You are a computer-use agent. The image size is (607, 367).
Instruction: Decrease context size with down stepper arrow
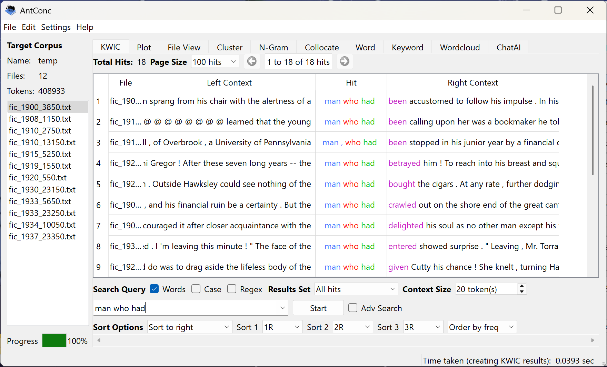click(522, 292)
